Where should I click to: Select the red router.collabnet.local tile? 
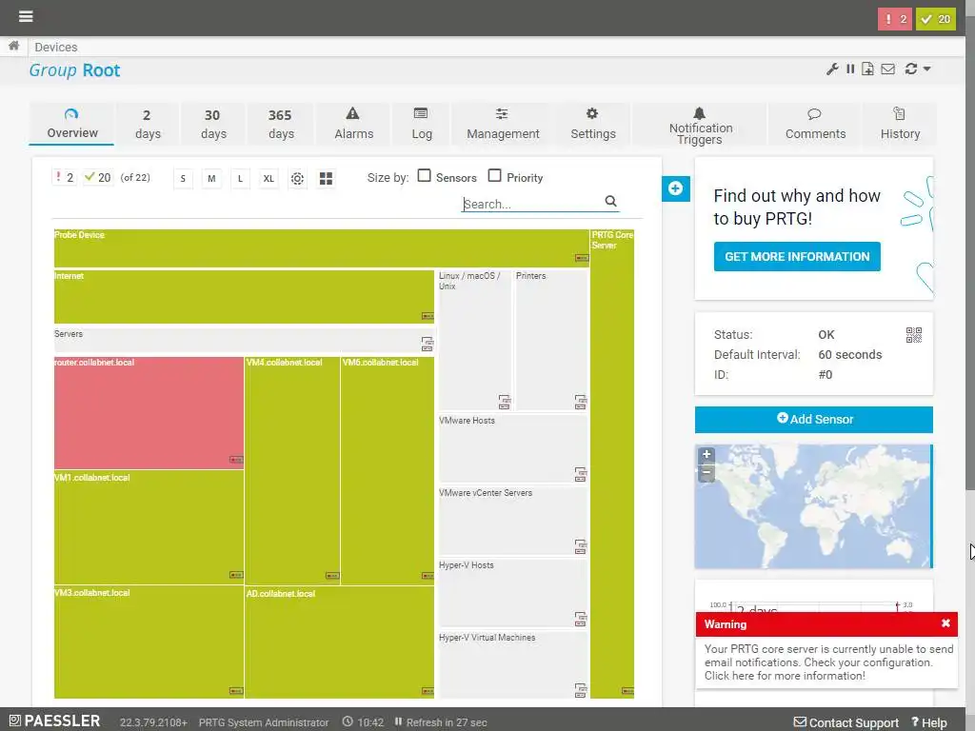149,413
